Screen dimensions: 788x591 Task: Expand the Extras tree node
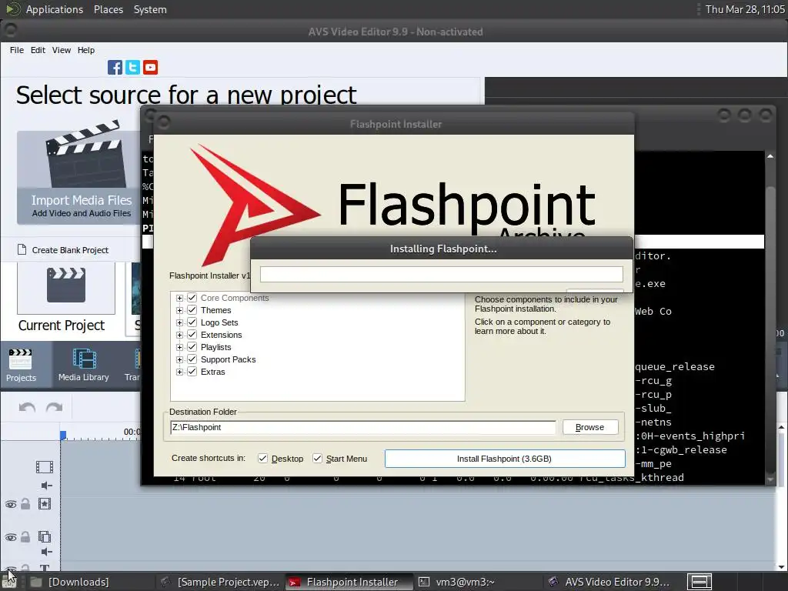[179, 372]
